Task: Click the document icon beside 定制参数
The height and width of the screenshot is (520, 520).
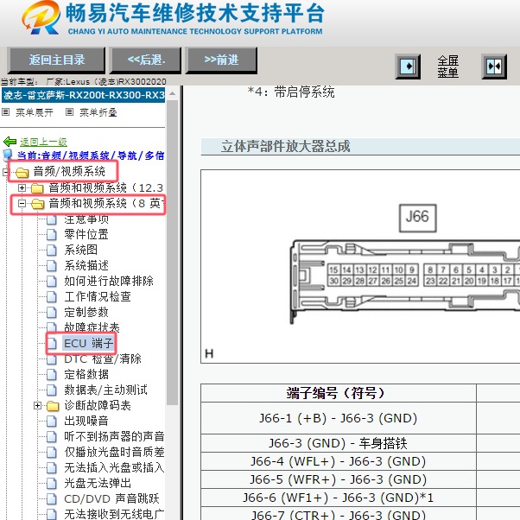Action: (x=52, y=313)
